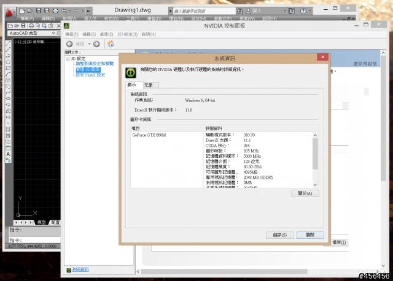The width and height of the screenshot is (393, 281).
Task: Collapse the 3D 設定 tree node
Action: [68, 59]
